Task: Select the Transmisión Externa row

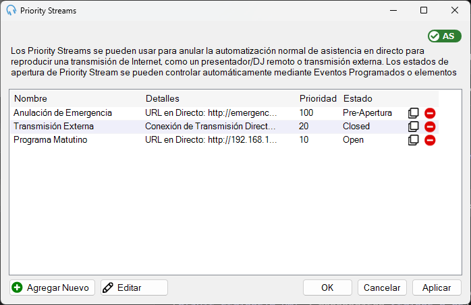Action: tap(224, 127)
